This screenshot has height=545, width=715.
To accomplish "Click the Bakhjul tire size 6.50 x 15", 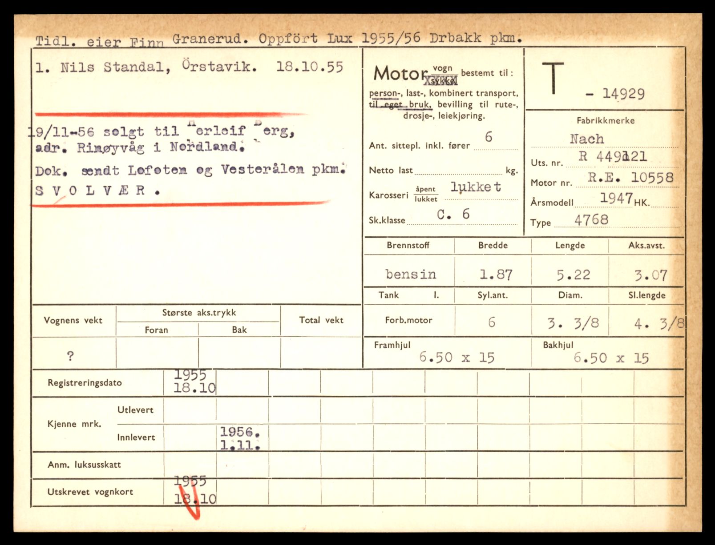I will click(x=611, y=358).
